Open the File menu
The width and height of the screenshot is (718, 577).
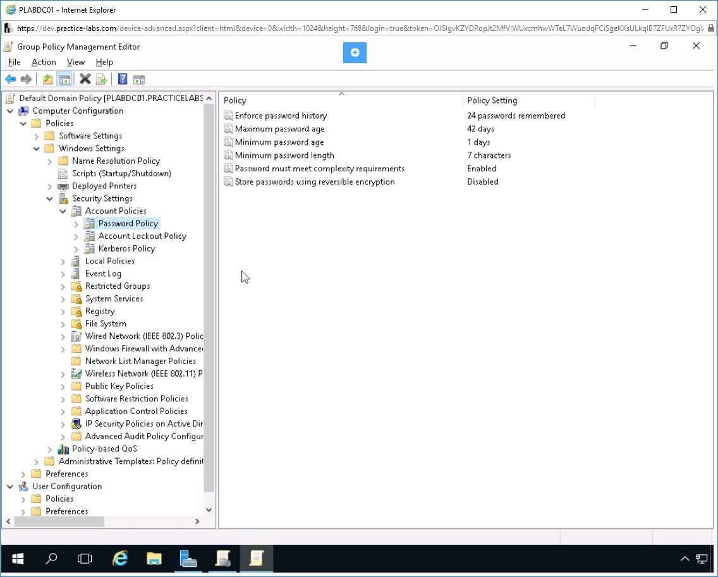(x=14, y=63)
